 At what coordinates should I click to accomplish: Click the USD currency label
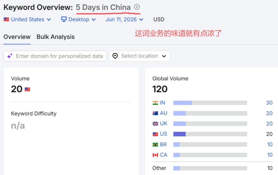point(159,19)
